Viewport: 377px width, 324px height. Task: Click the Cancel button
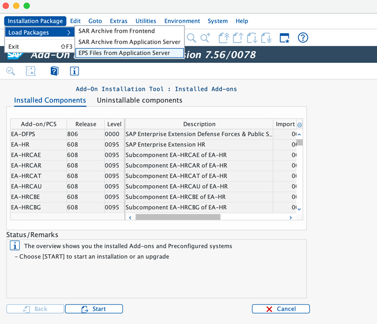(281, 309)
